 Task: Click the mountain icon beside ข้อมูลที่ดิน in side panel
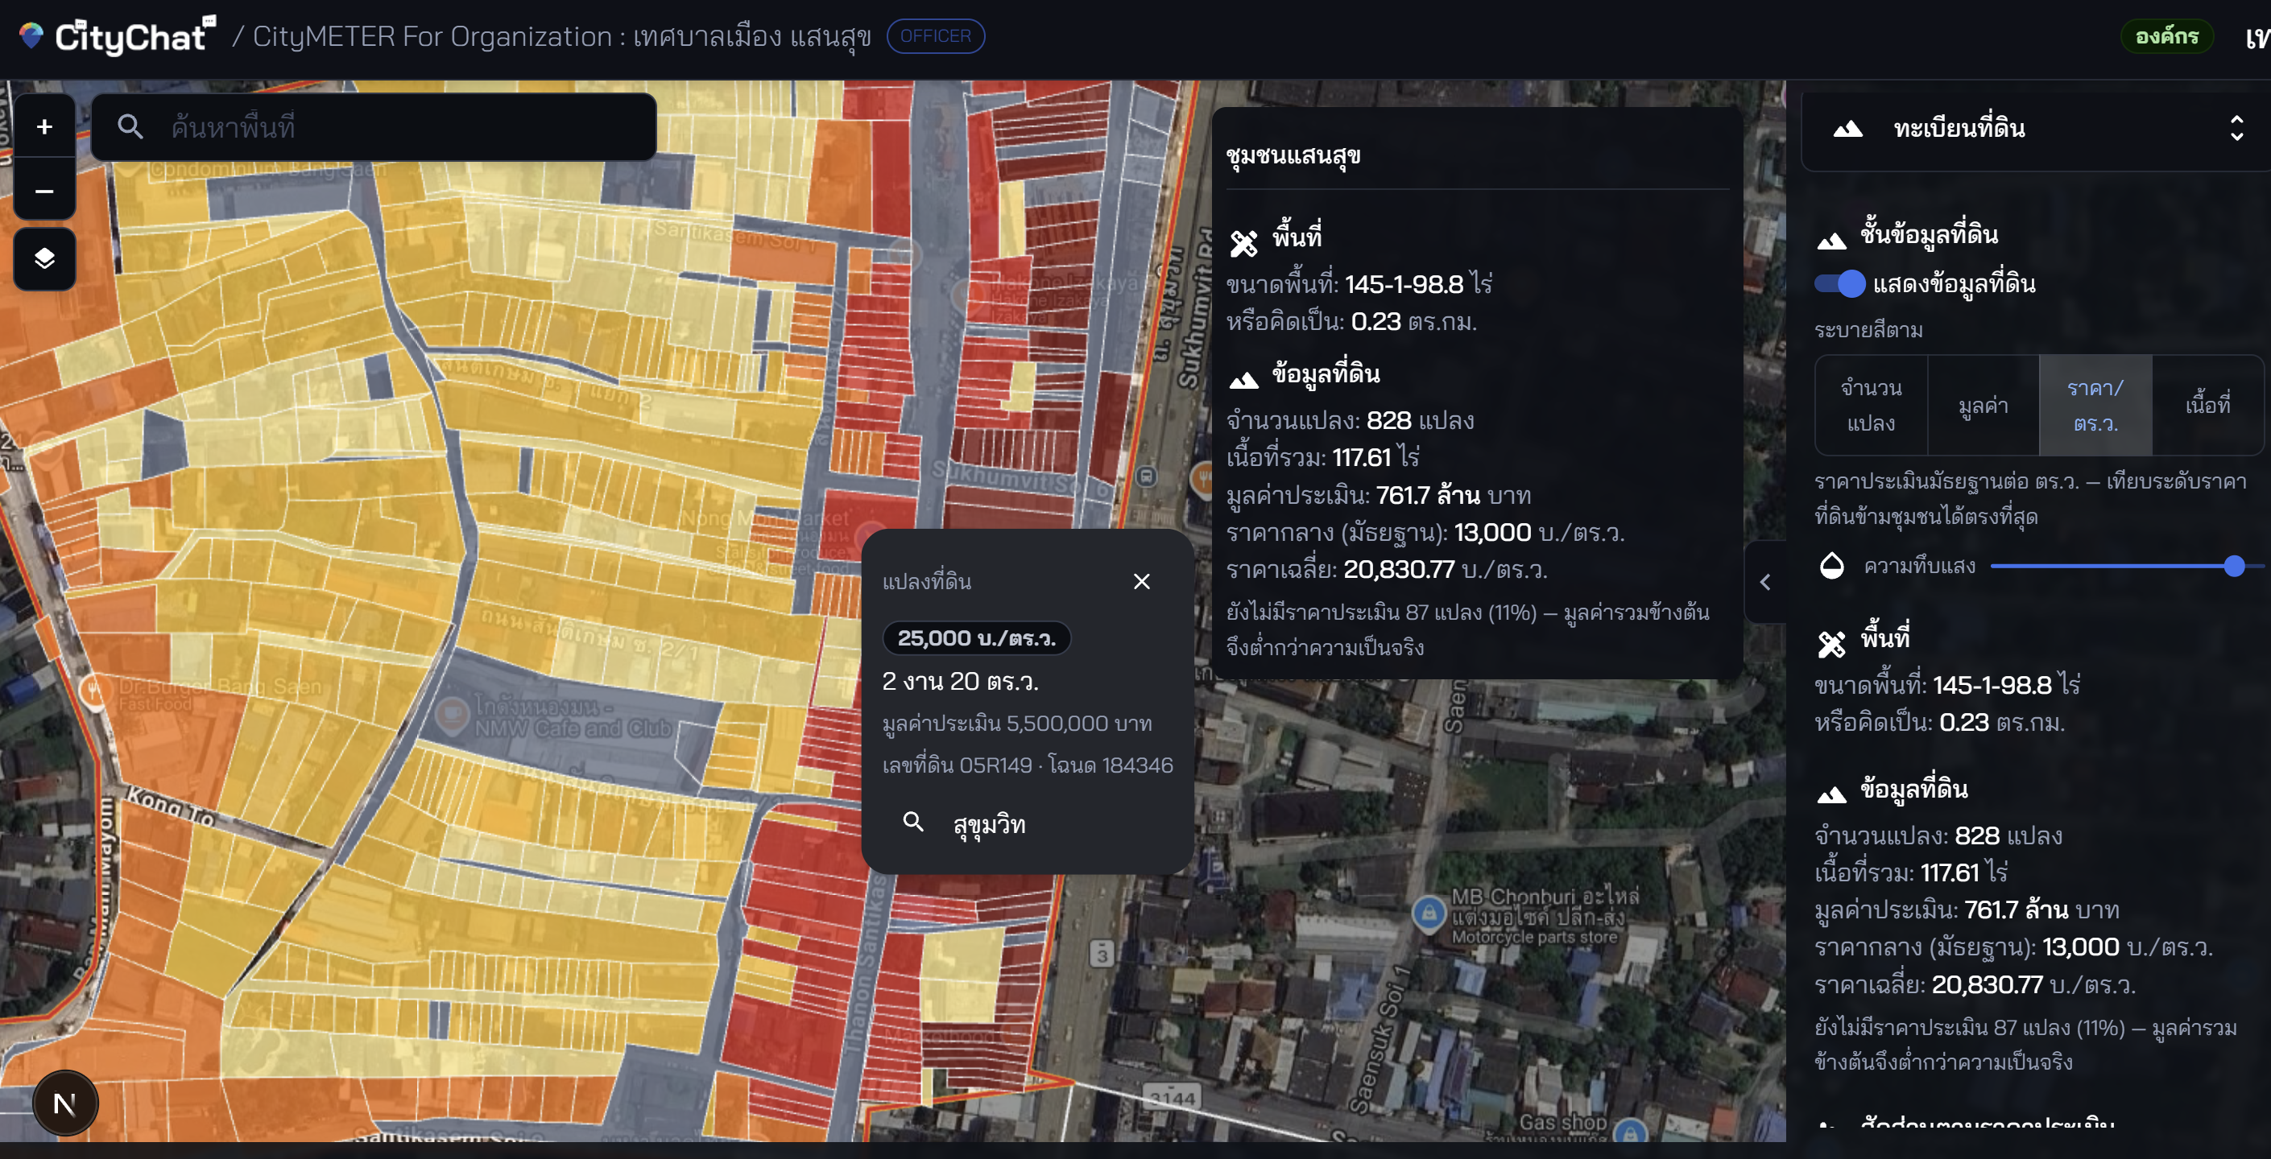click(x=1832, y=794)
